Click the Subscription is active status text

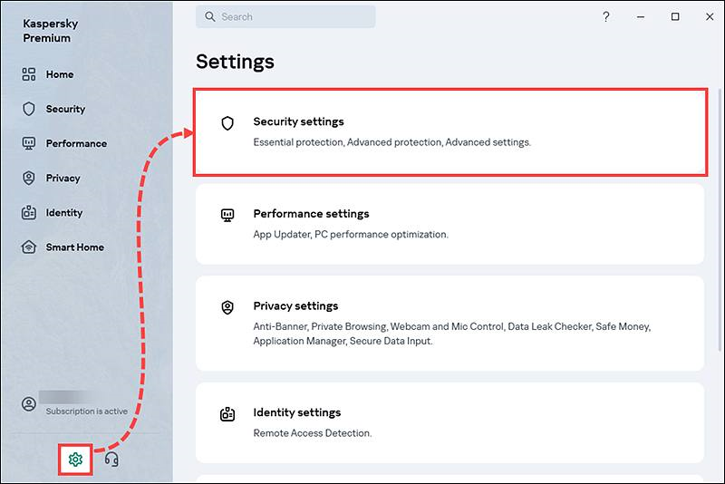87,411
